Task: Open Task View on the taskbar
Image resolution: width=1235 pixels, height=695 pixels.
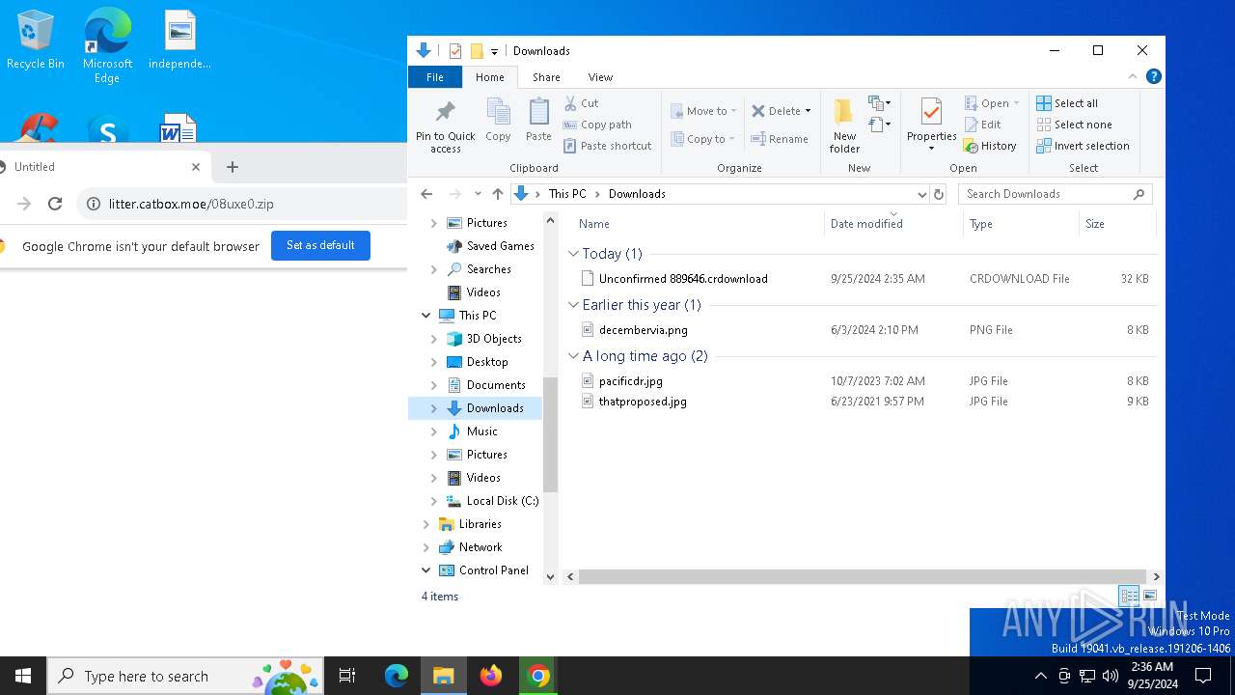Action: 347,676
